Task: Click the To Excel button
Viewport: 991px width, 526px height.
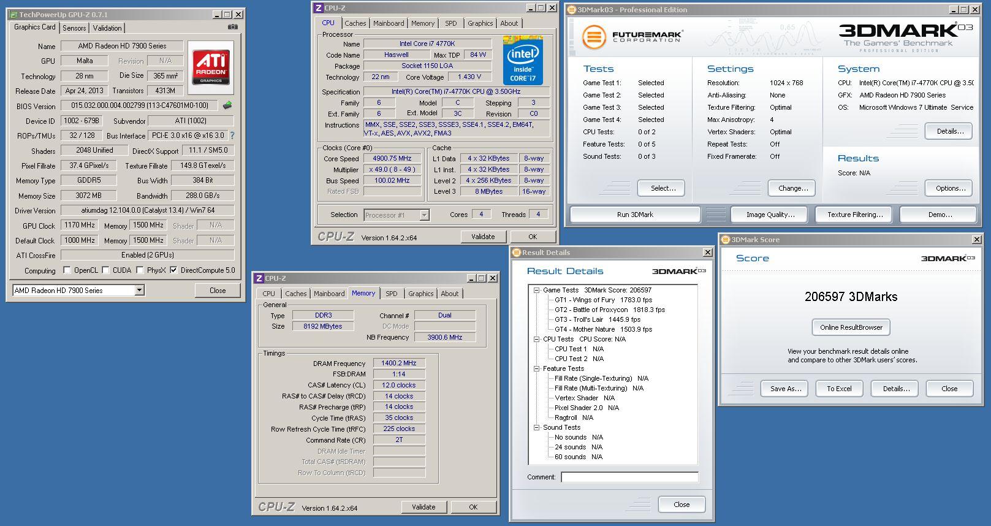Action: 839,389
